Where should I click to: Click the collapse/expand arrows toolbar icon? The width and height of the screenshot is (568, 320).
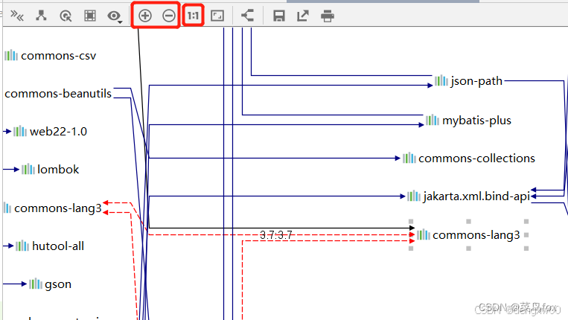click(x=17, y=16)
